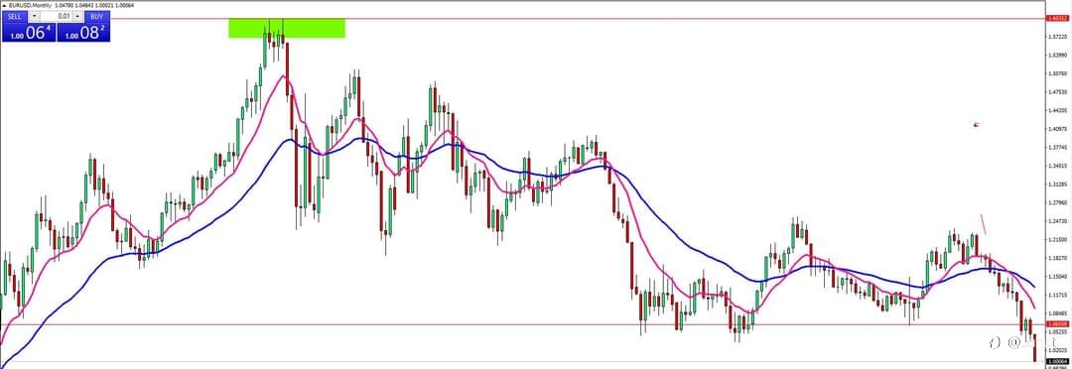
Task: Click the 1.27960 price scale label
Action: point(1058,202)
